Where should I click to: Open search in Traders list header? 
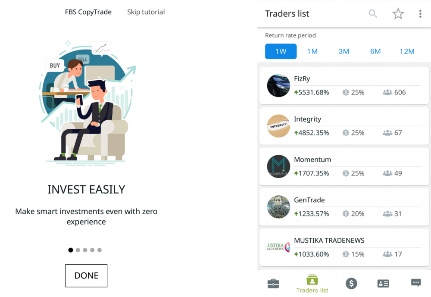[x=373, y=13]
